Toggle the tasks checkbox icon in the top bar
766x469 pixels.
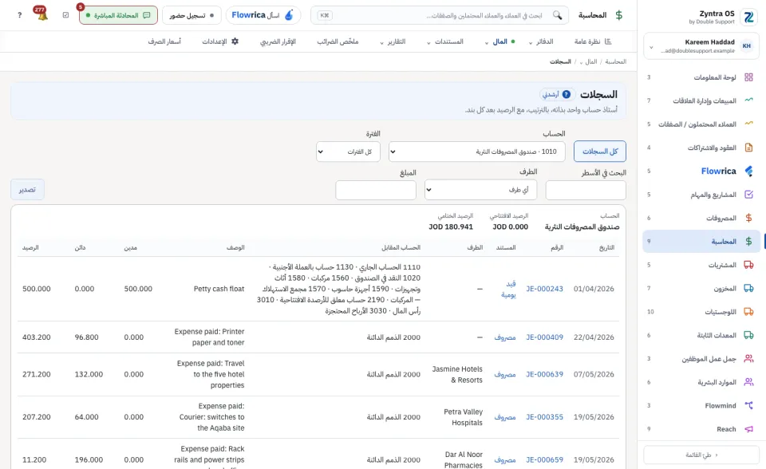[x=66, y=15]
